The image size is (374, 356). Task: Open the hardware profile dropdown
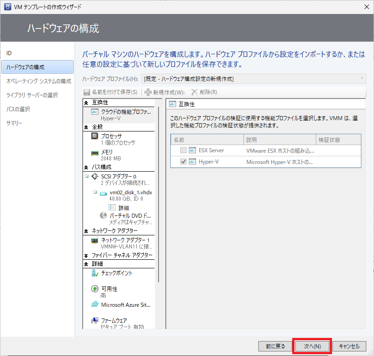coord(254,79)
